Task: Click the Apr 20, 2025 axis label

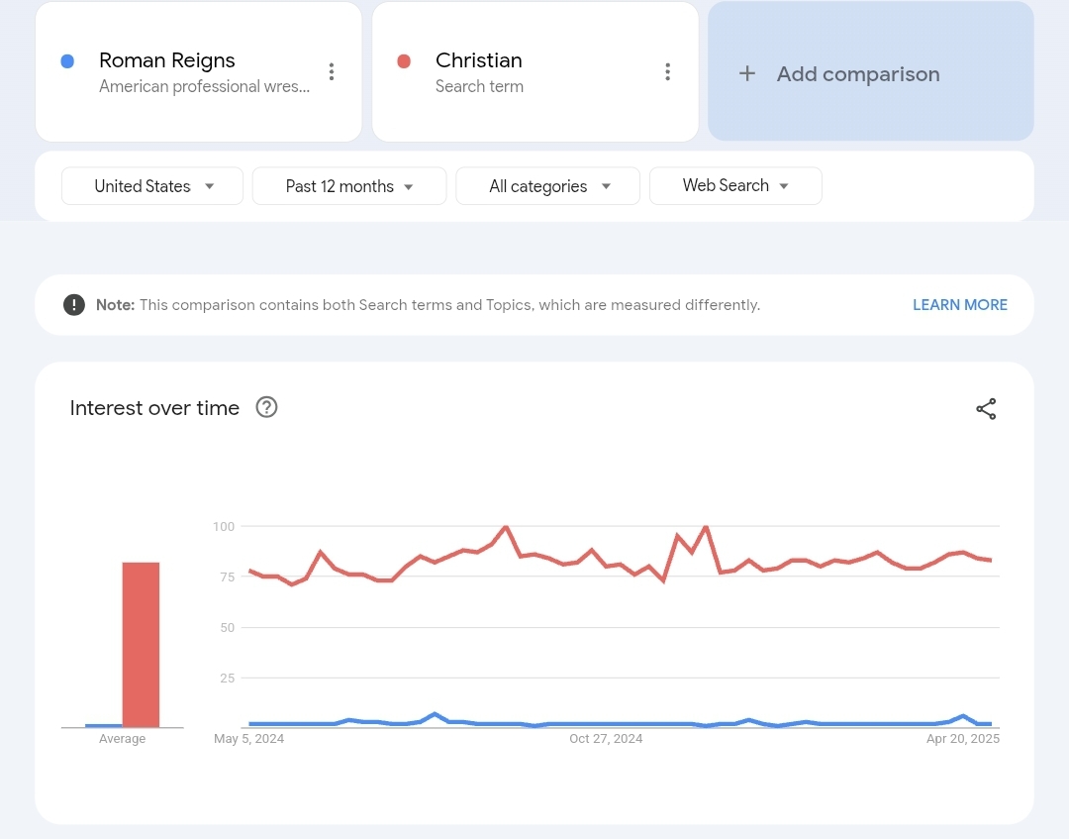Action: click(x=963, y=739)
